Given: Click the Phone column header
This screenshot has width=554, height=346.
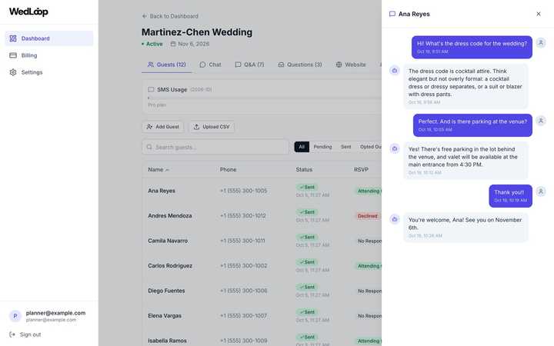Looking at the screenshot, I should 228,170.
